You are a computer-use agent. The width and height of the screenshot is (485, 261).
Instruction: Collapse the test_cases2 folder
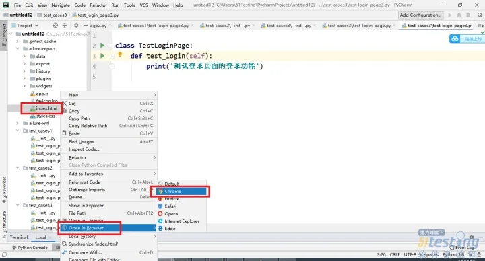tap(18, 168)
